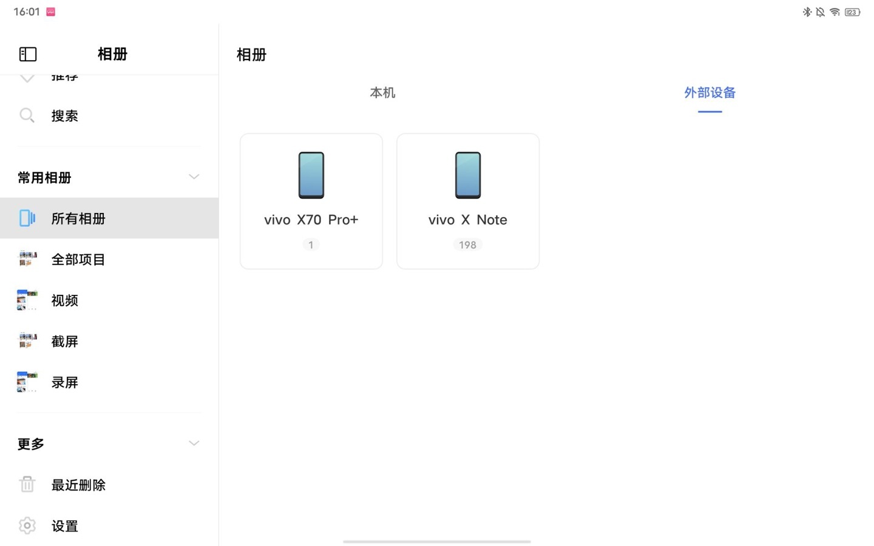
Task: Select the 外部设备 tab
Action: coord(710,93)
